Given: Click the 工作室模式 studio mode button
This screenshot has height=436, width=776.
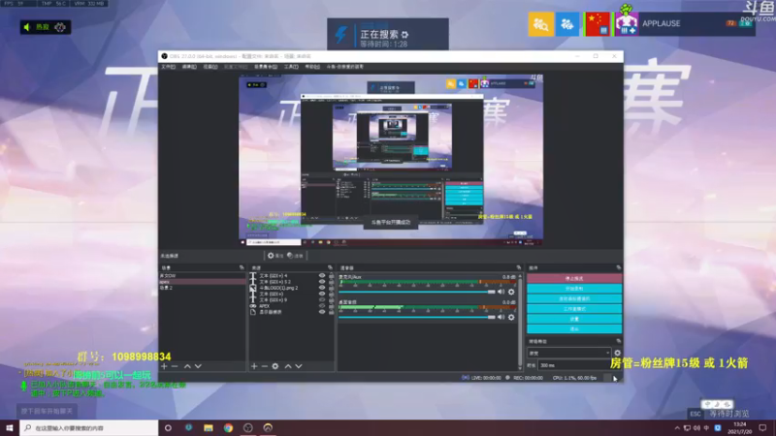Looking at the screenshot, I should tap(574, 309).
